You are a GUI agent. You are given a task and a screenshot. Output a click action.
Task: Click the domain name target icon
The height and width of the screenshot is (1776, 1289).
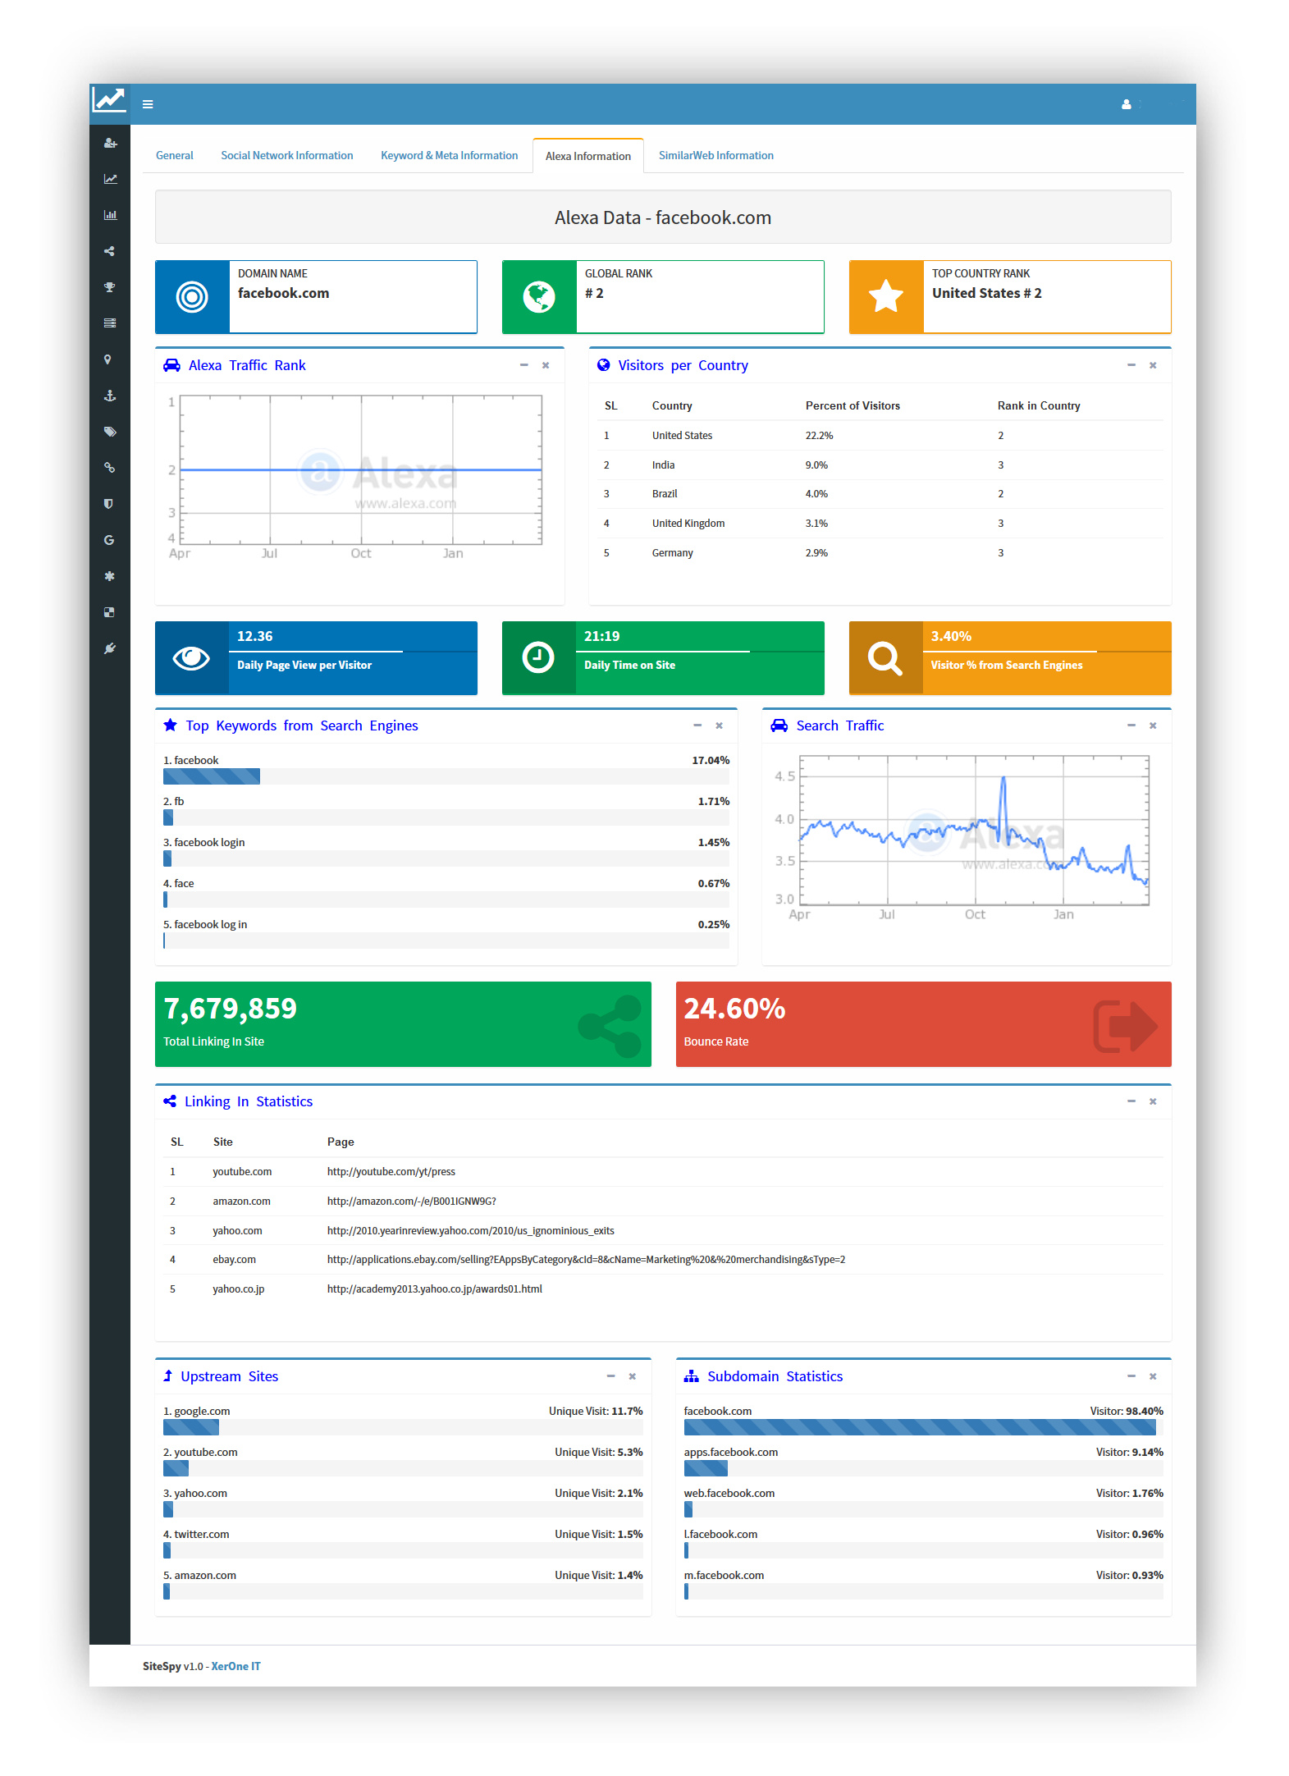coord(192,296)
